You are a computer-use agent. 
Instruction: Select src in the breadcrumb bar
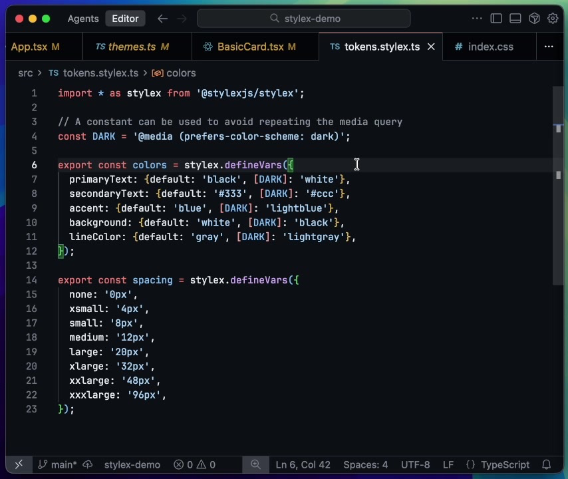25,73
